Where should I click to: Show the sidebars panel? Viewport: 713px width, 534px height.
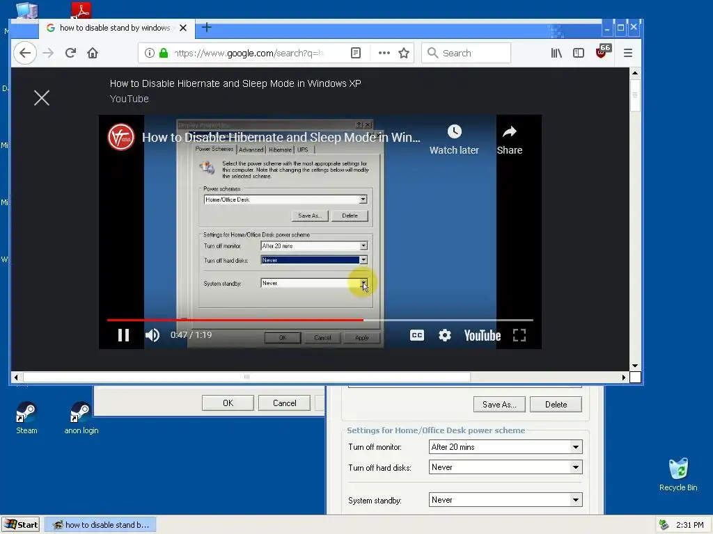579,53
